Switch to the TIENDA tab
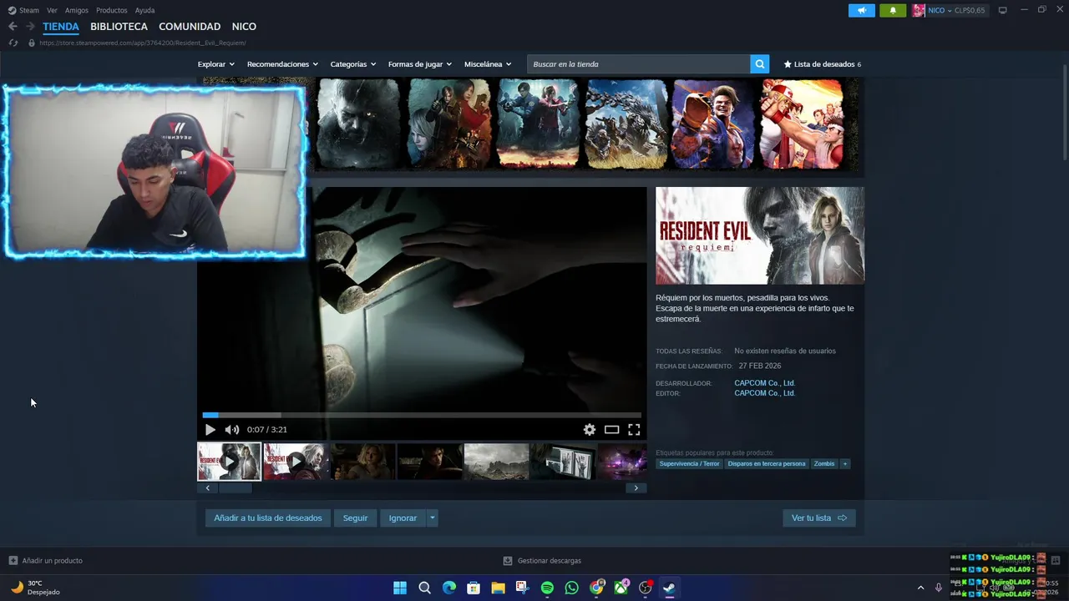The image size is (1069, 601). [61, 27]
